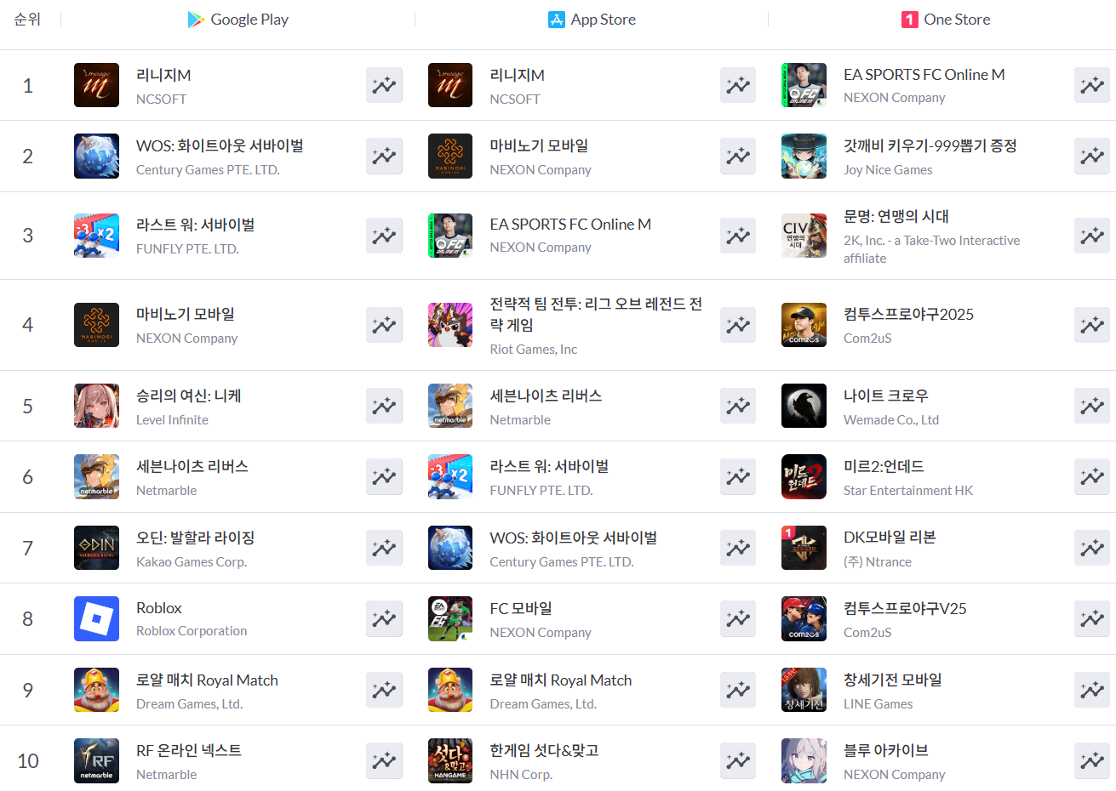Click trend chart icon for 한게임 섯다&맞고
1116x791 pixels.
tap(738, 760)
